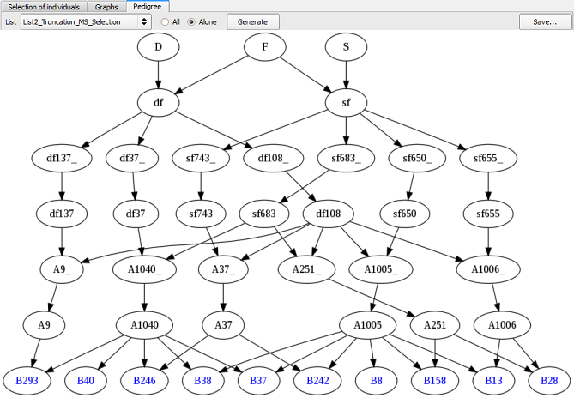This screenshot has height=398, width=574.
Task: Click the B293 pedigree node link
Action: [x=26, y=379]
